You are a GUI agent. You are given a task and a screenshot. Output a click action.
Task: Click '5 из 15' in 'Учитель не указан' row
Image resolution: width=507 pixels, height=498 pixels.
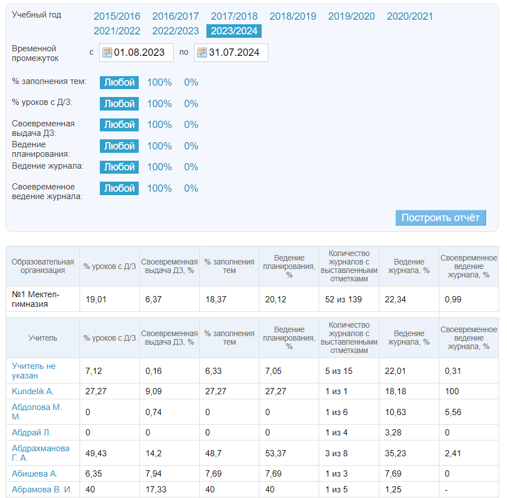coord(338,371)
